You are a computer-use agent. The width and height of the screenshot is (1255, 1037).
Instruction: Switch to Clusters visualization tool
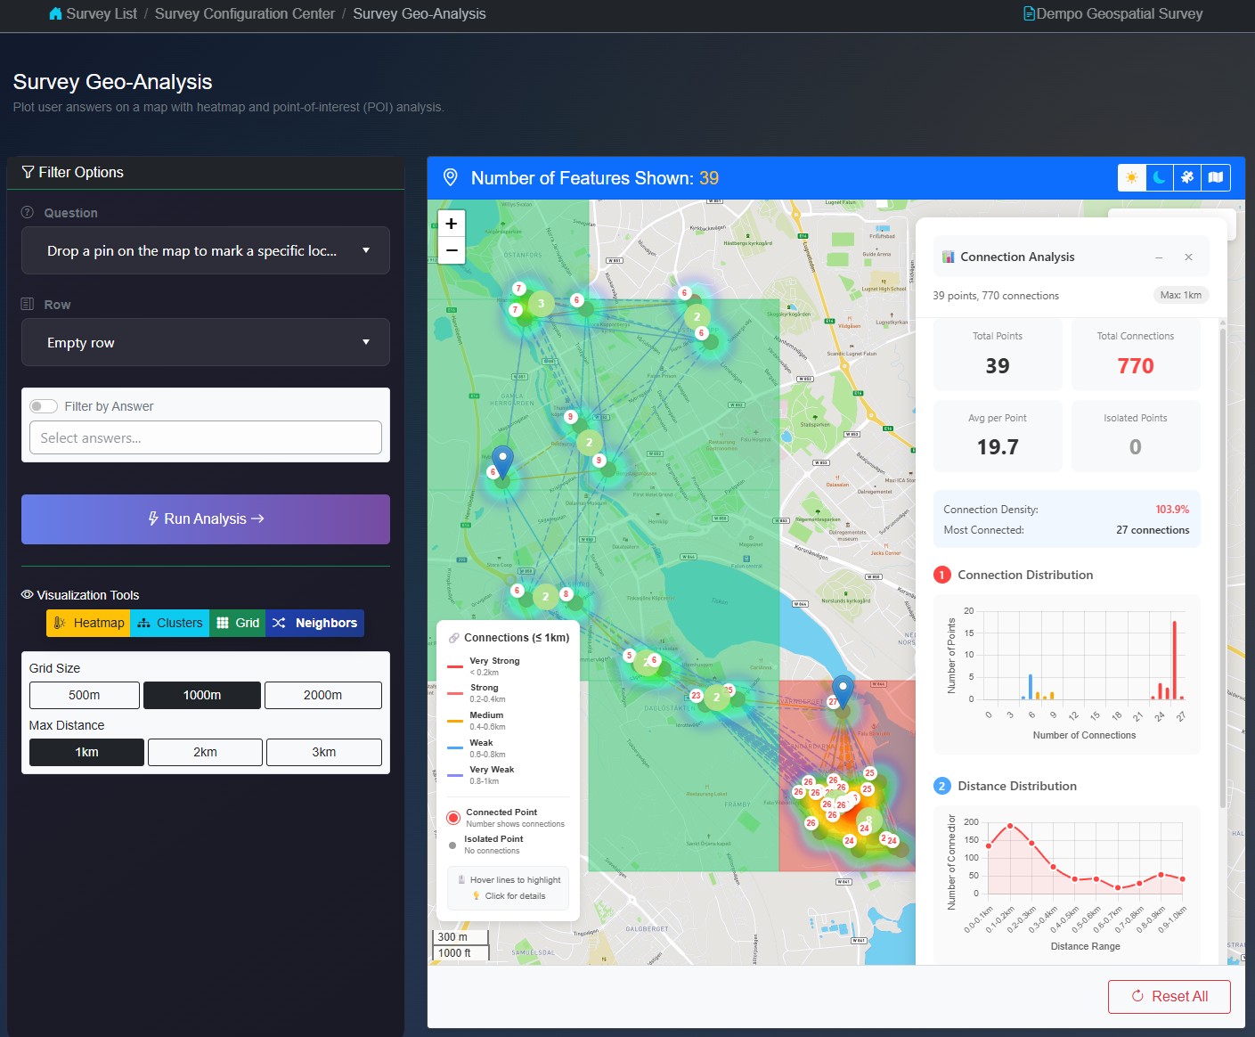coord(169,623)
